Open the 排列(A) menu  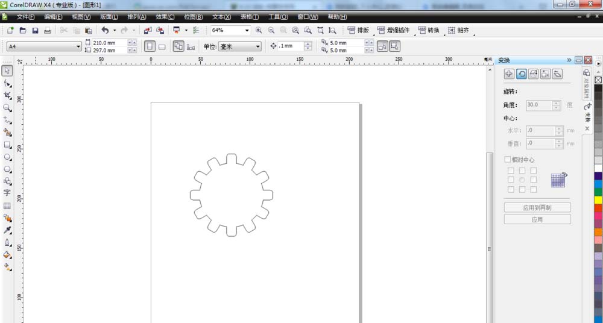(136, 17)
